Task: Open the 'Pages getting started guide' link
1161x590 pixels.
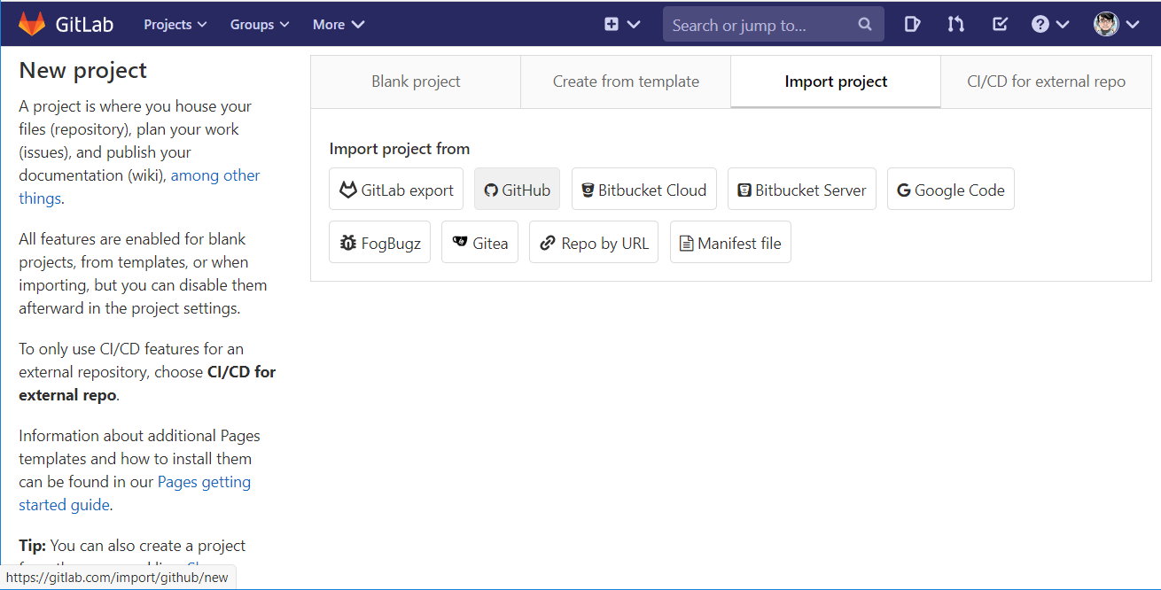Action: (135, 493)
